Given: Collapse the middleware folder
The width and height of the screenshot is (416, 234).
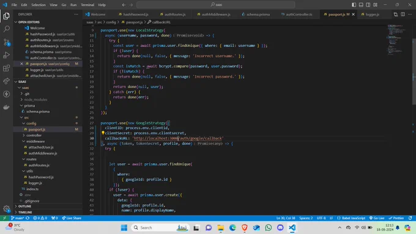Looking at the screenshot, I should coord(35,141).
